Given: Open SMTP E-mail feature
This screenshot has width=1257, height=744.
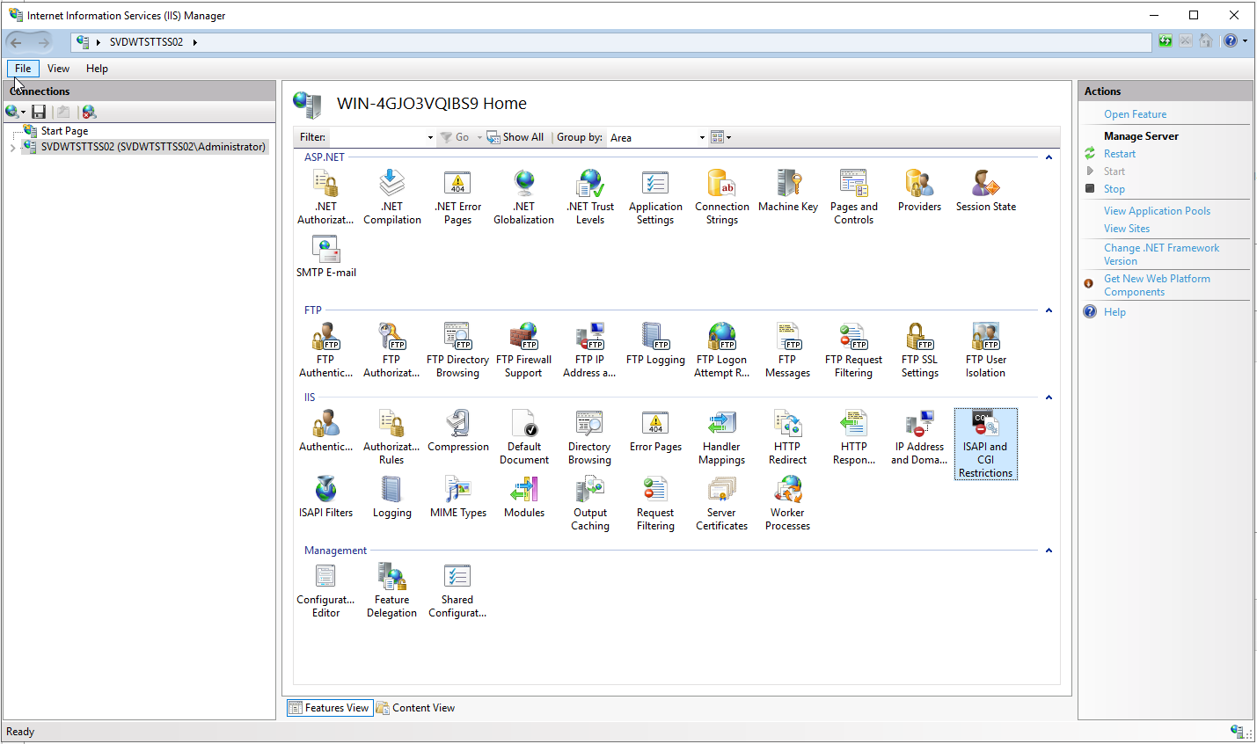Looking at the screenshot, I should tap(326, 258).
